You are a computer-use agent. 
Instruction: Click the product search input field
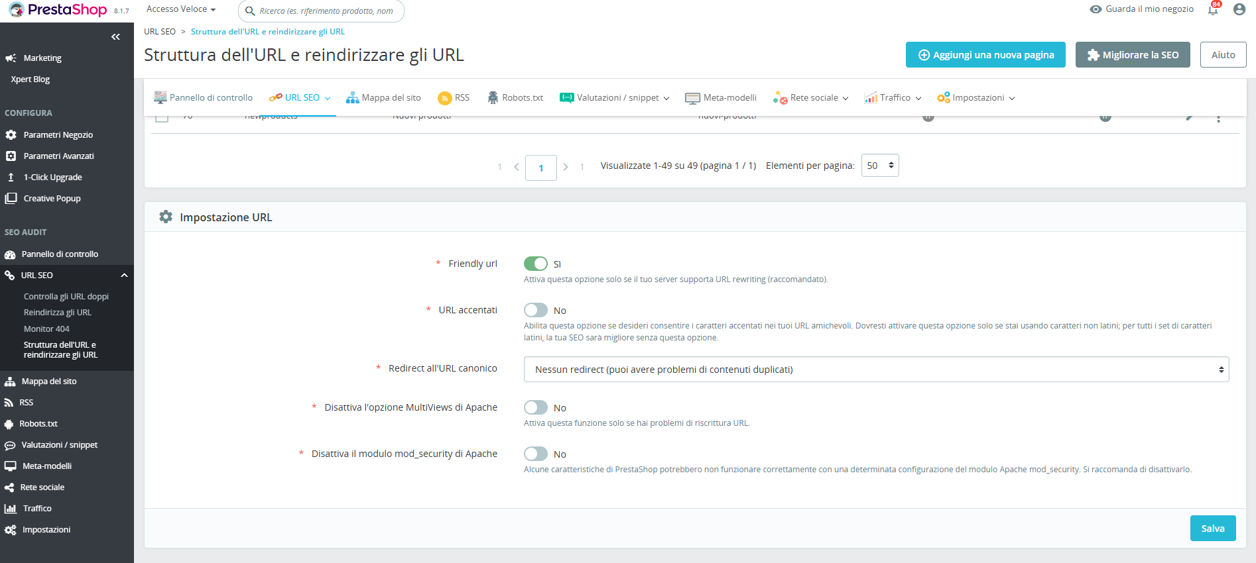coord(326,11)
